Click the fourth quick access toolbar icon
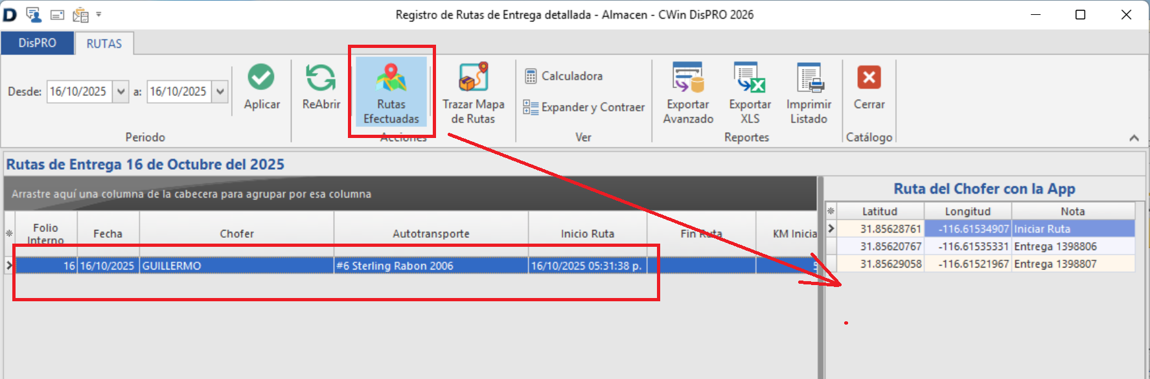Image resolution: width=1150 pixels, height=379 pixels. pyautogui.click(x=80, y=14)
